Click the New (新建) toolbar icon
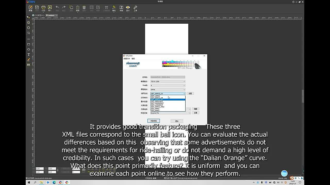The image size is (330, 185). [30, 8]
